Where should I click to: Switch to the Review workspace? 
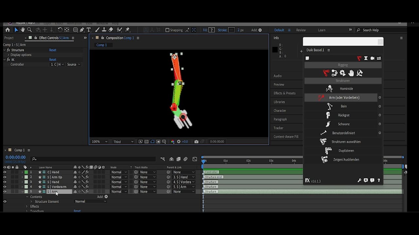click(x=301, y=30)
